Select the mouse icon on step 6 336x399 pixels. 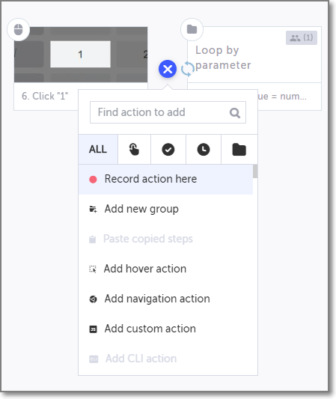click(18, 30)
